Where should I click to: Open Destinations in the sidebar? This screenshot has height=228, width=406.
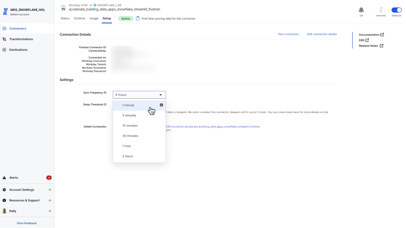pos(27,50)
